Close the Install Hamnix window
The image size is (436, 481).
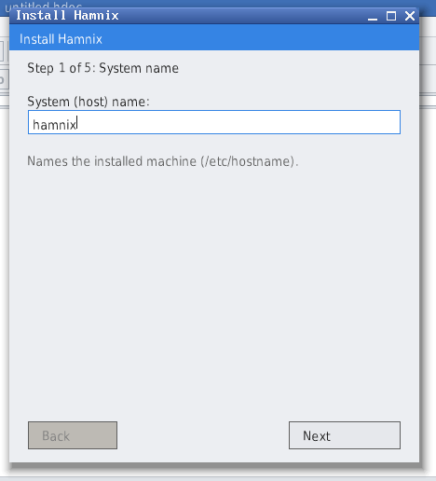pyautogui.click(x=410, y=16)
